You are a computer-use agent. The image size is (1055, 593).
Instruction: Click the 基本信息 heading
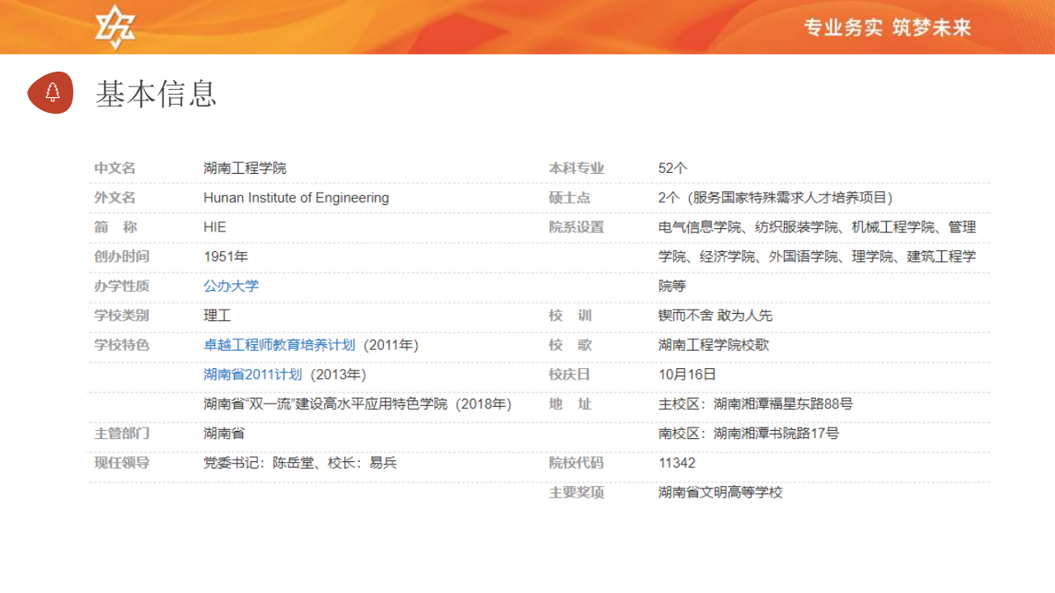pyautogui.click(x=156, y=94)
